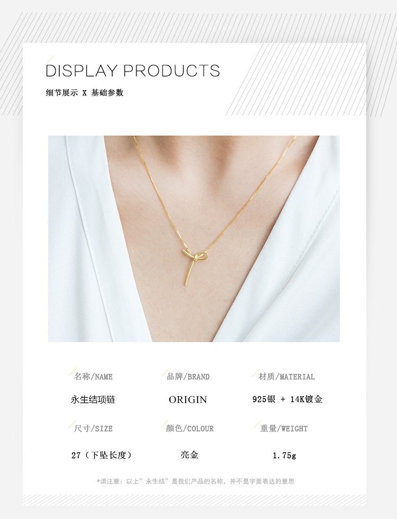Click the 细节展示 X 基础参数 subtitle
Viewport: 397px width, 519px height.
[x=84, y=93]
